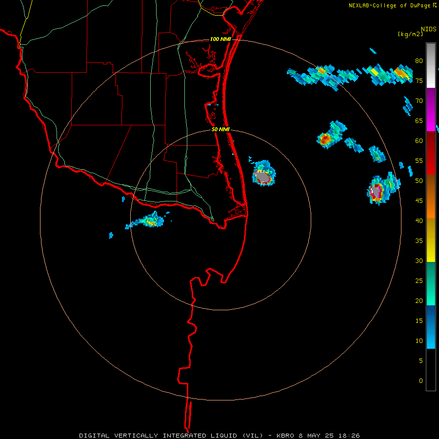Click the 25 value on the color scale

[x=419, y=281]
